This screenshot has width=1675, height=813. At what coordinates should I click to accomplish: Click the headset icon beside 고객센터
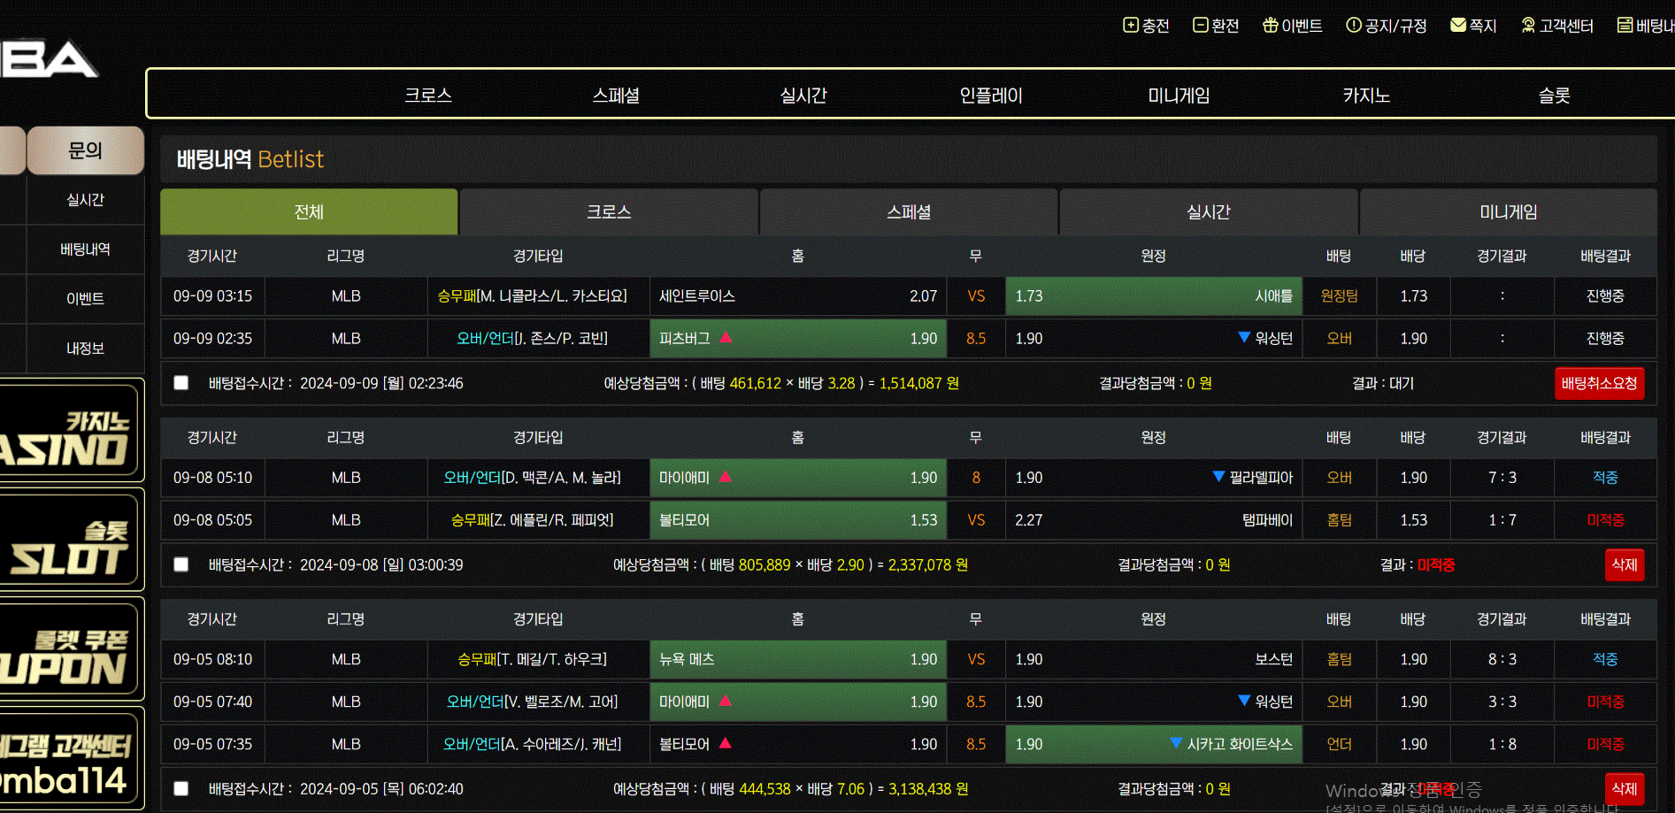[x=1528, y=25]
